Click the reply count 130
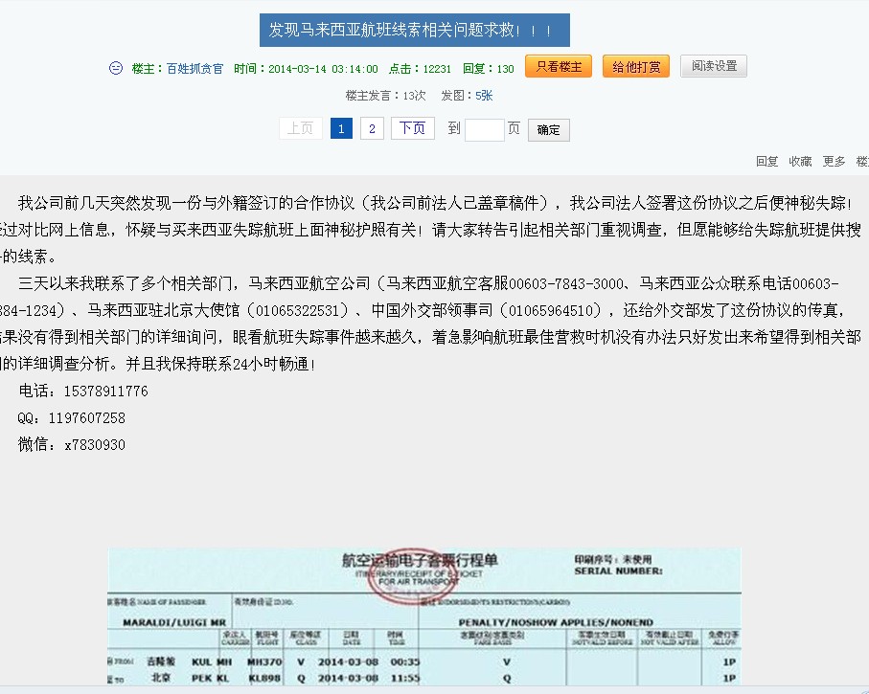869x694 pixels. [x=506, y=69]
